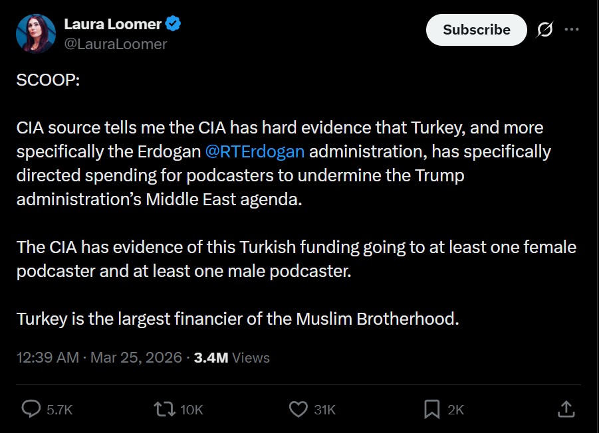The height and width of the screenshot is (433, 599).
Task: Click the SCOOP post body text
Action: (48, 79)
